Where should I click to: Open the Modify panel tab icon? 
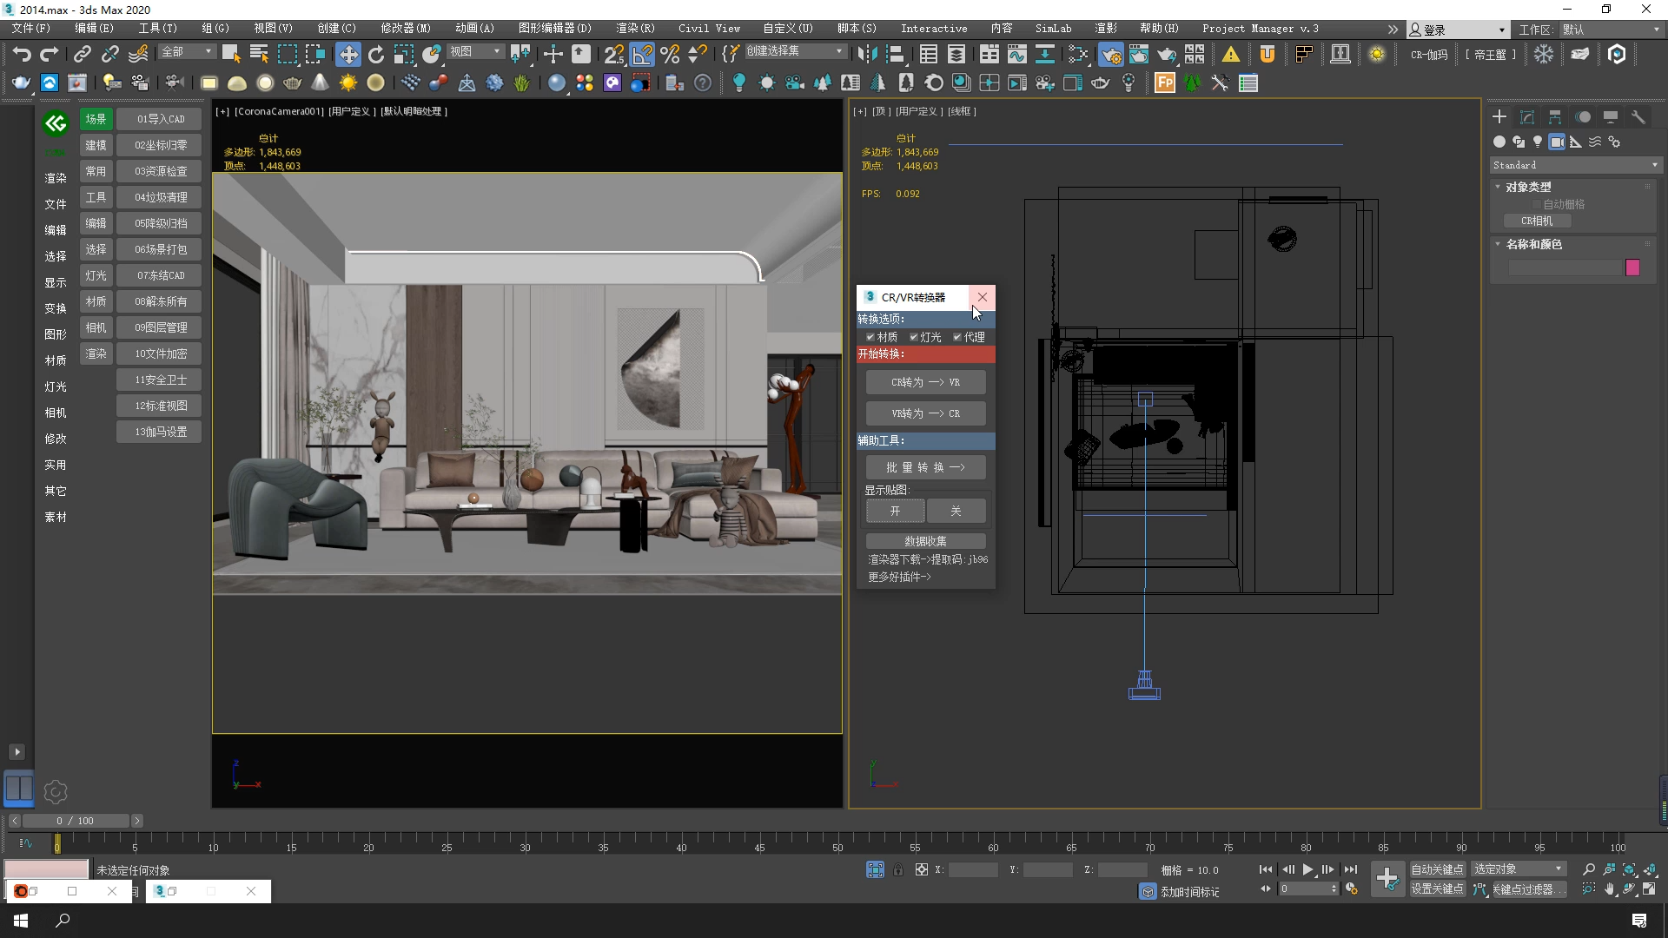tap(1527, 117)
